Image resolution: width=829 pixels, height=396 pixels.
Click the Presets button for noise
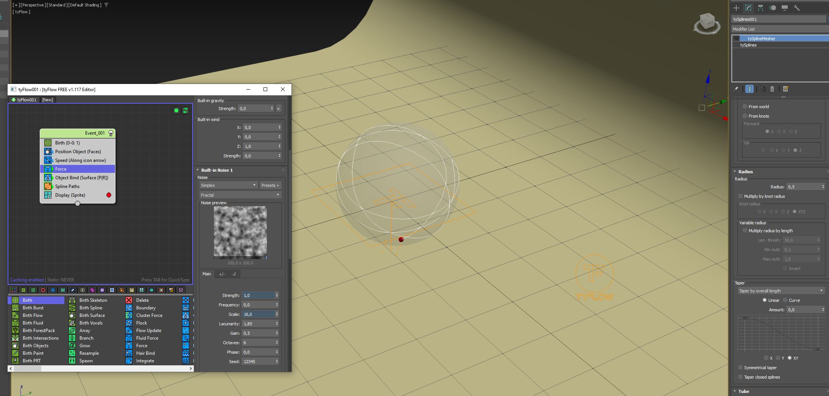[x=270, y=185]
